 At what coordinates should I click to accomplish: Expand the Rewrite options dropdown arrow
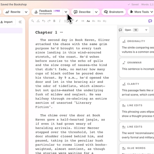(26, 12)
